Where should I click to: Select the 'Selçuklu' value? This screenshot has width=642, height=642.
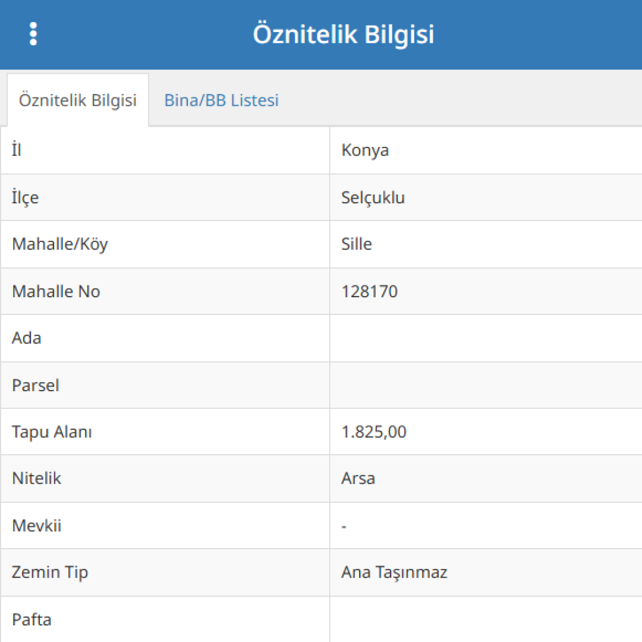pos(373,197)
